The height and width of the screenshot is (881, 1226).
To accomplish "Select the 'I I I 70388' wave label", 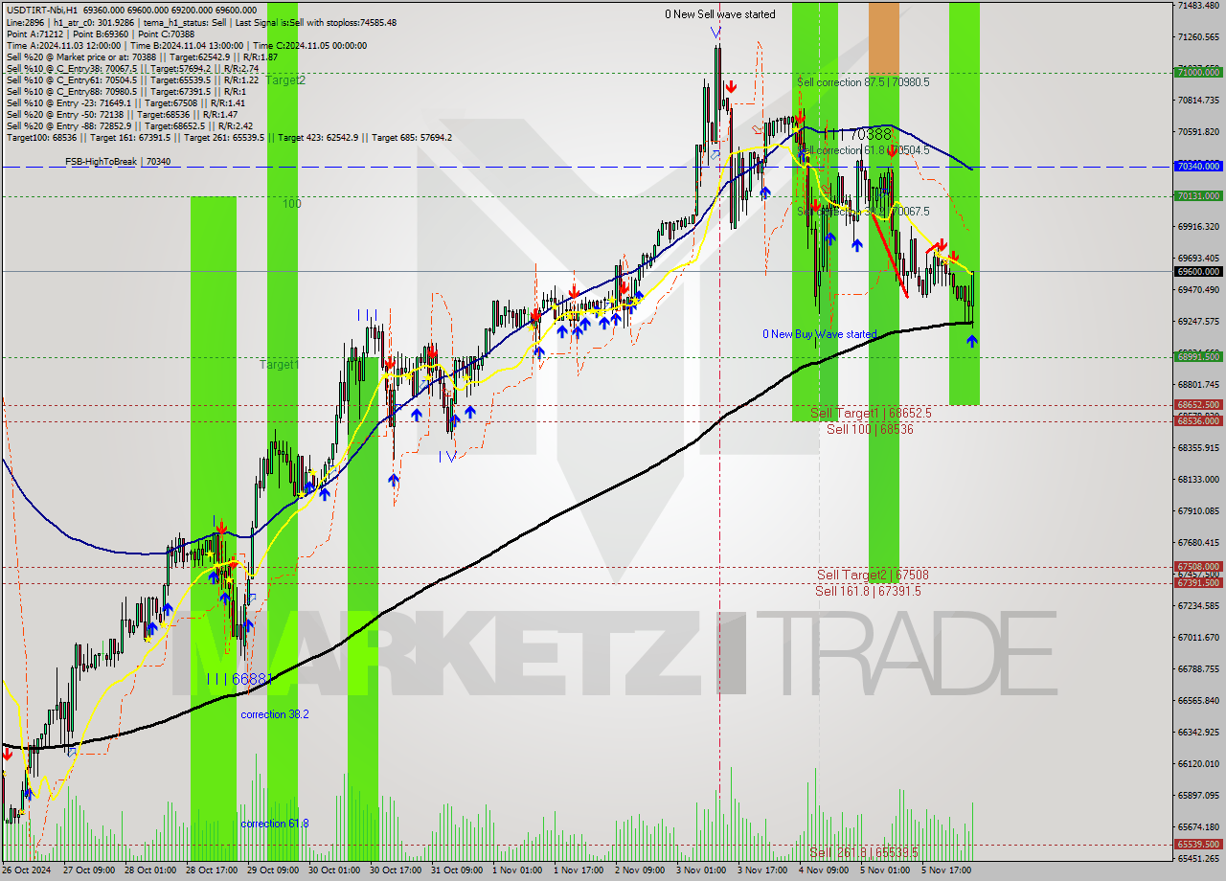I will point(858,135).
